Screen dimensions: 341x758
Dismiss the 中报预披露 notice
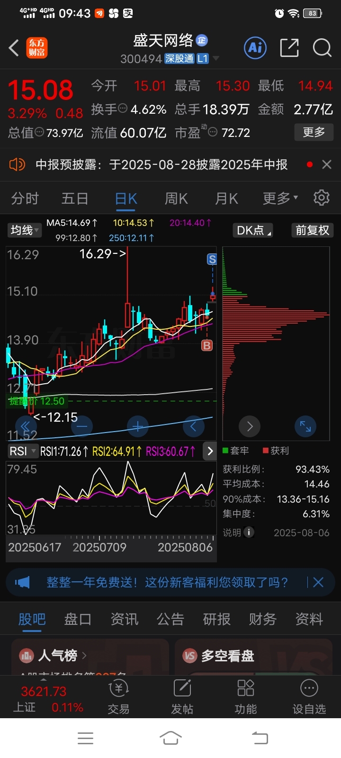[326, 164]
